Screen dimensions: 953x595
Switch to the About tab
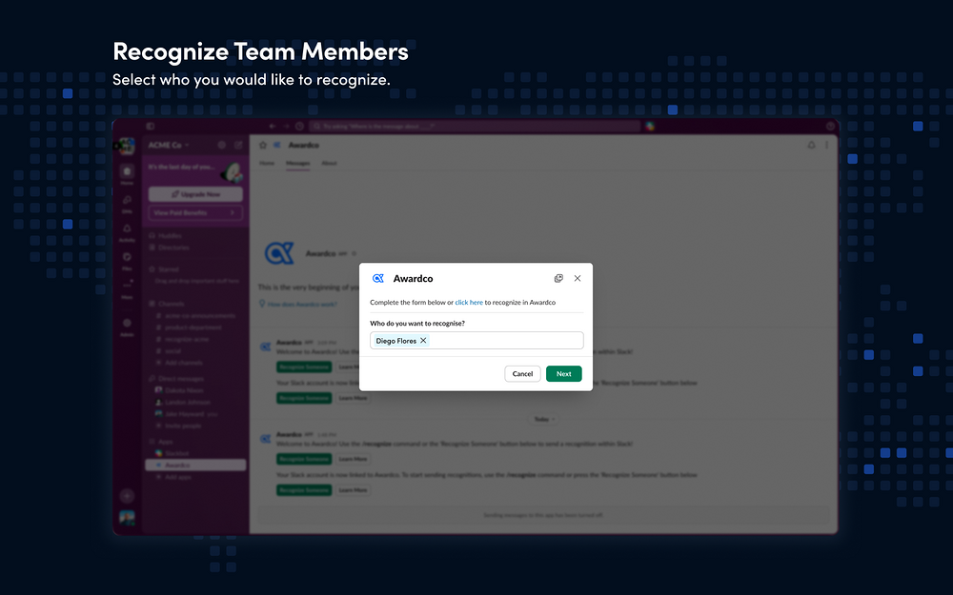(x=329, y=164)
